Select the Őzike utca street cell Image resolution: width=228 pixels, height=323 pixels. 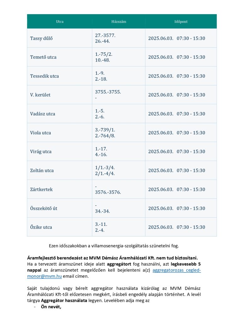(x=60, y=227)
